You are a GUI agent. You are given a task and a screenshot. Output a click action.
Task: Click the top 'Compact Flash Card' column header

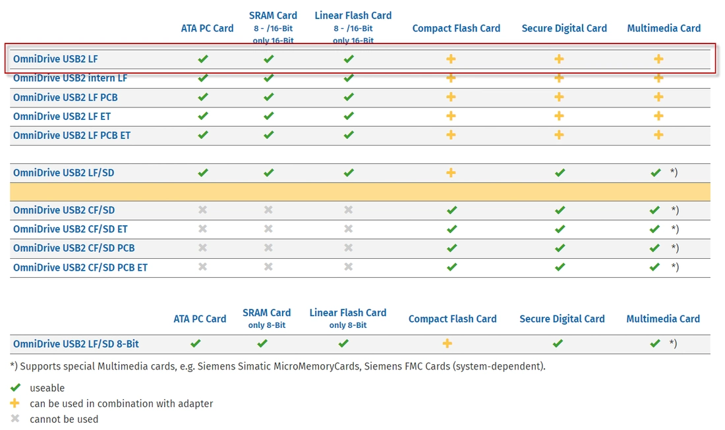[456, 28]
